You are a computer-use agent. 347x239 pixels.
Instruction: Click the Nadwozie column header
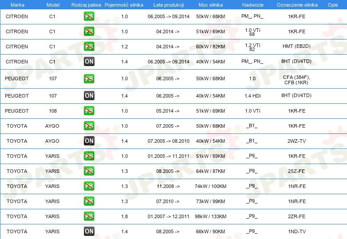tap(253, 5)
